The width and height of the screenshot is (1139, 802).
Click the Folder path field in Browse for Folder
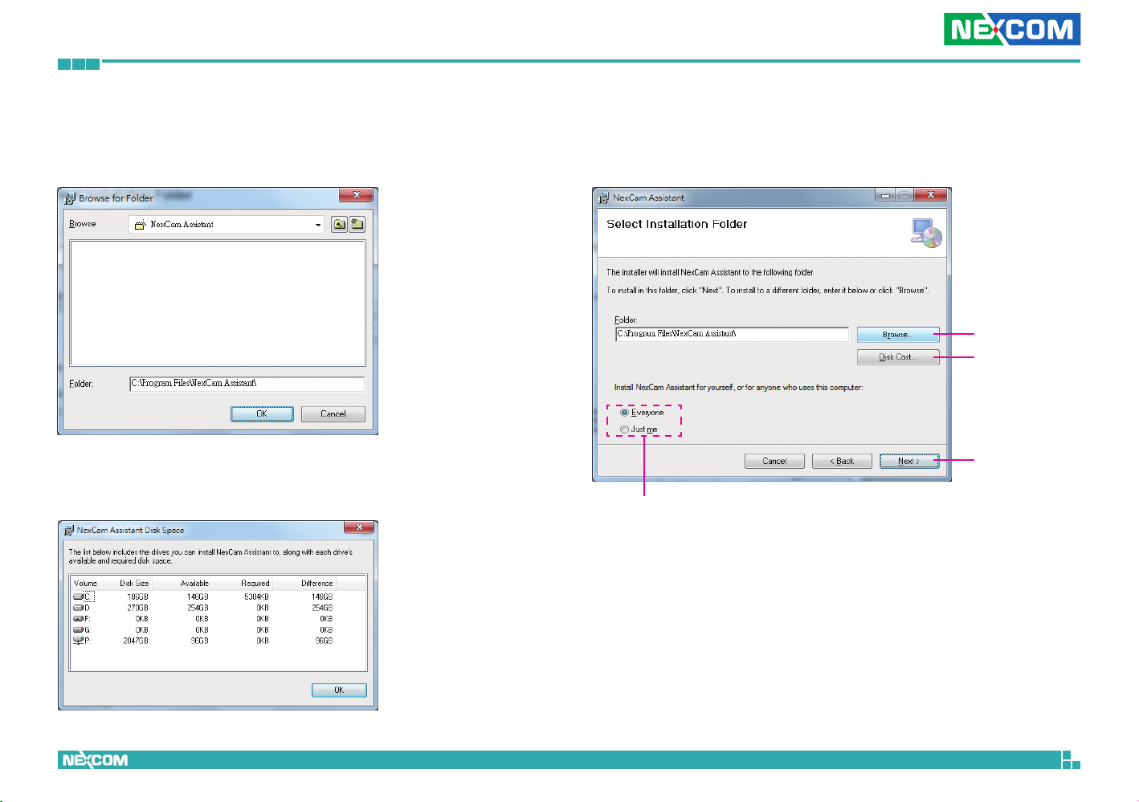pyautogui.click(x=247, y=384)
